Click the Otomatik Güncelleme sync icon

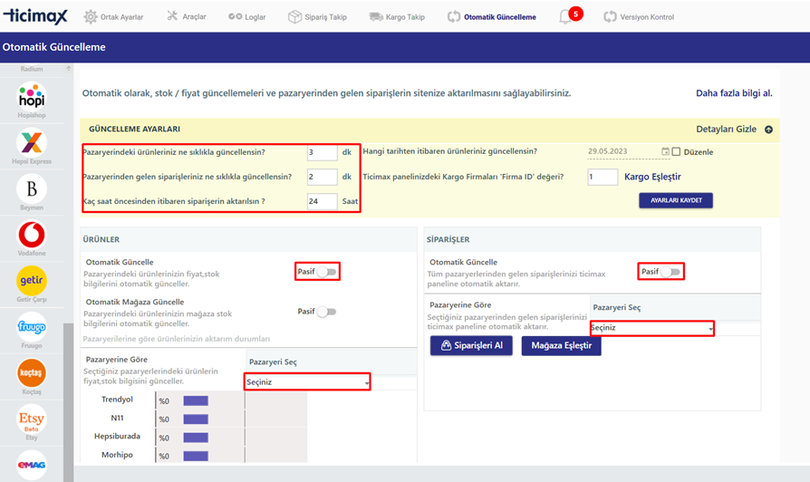pyautogui.click(x=454, y=16)
